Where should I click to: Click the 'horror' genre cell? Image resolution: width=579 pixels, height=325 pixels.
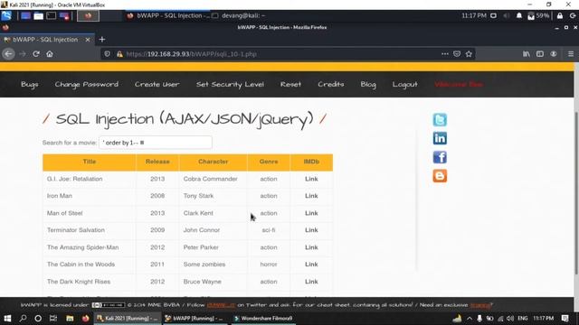click(269, 265)
